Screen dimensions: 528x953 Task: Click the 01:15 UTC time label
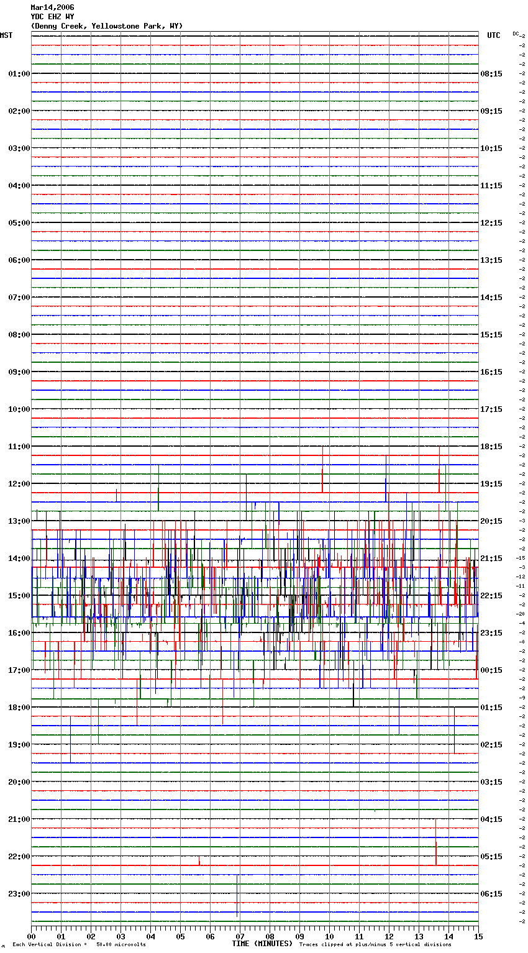491,708
